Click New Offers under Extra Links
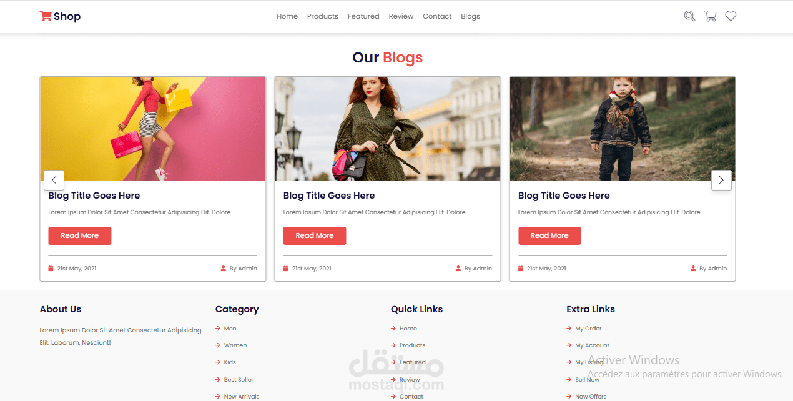The width and height of the screenshot is (793, 401). point(587,397)
